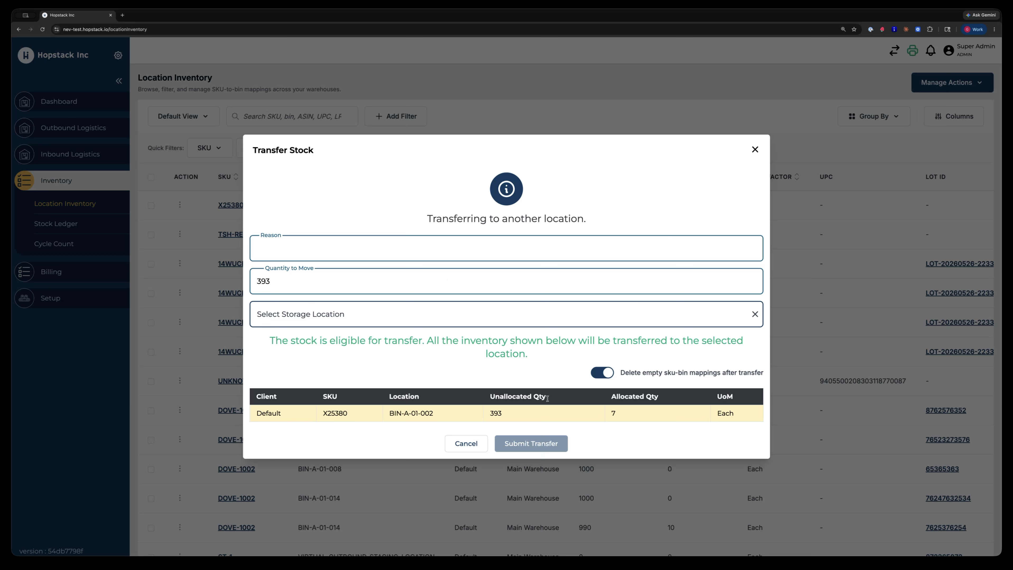The image size is (1013, 570).
Task: Bookmark page with star icon
Action: pyautogui.click(x=854, y=30)
